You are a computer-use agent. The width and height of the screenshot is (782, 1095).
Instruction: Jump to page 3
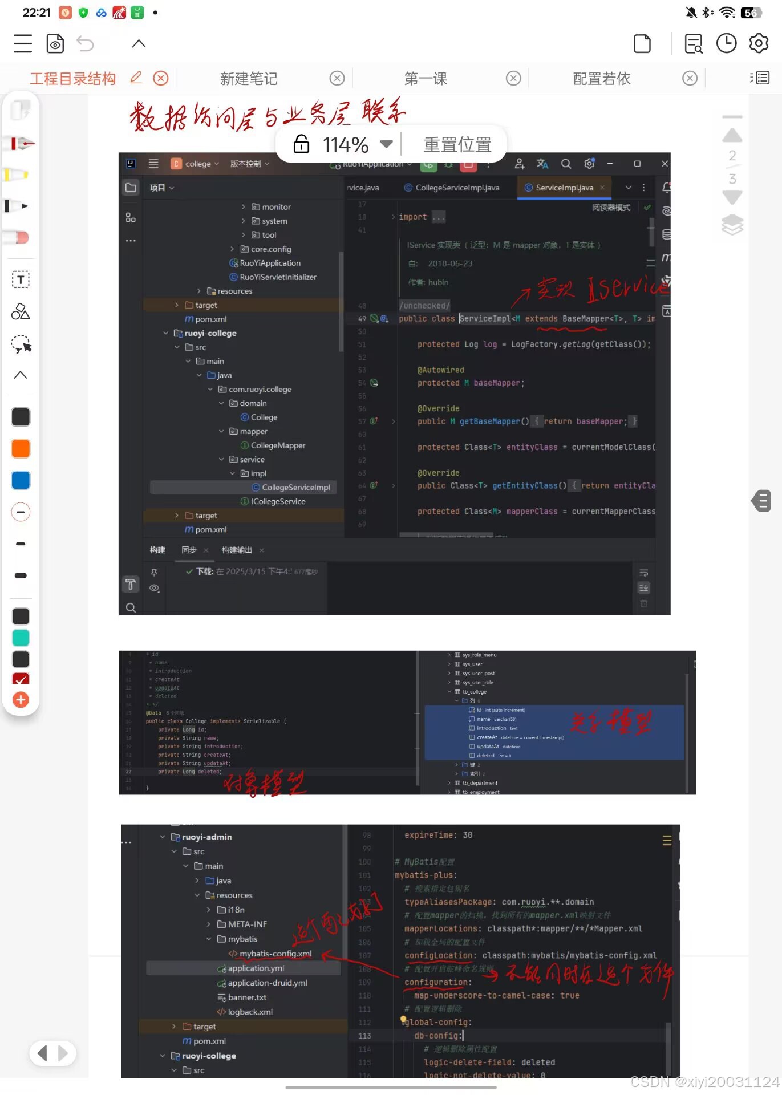pos(732,179)
